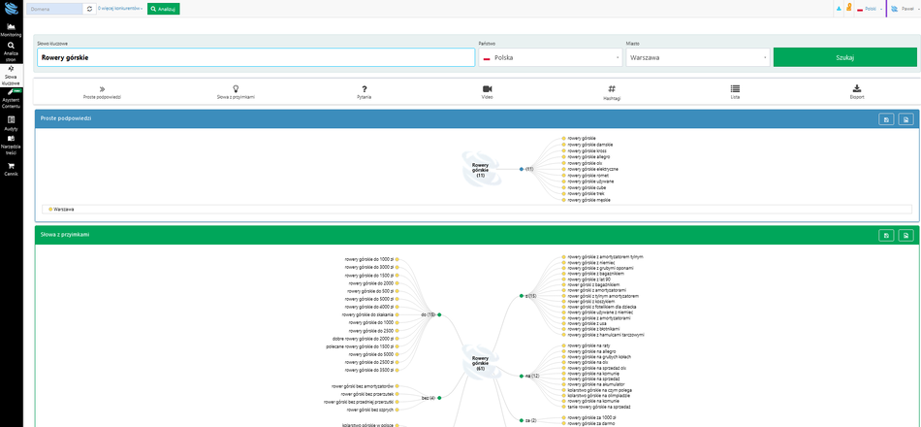The image size is (921, 427).
Task: Open Cennik shopping cart icon
Action: 11,169
